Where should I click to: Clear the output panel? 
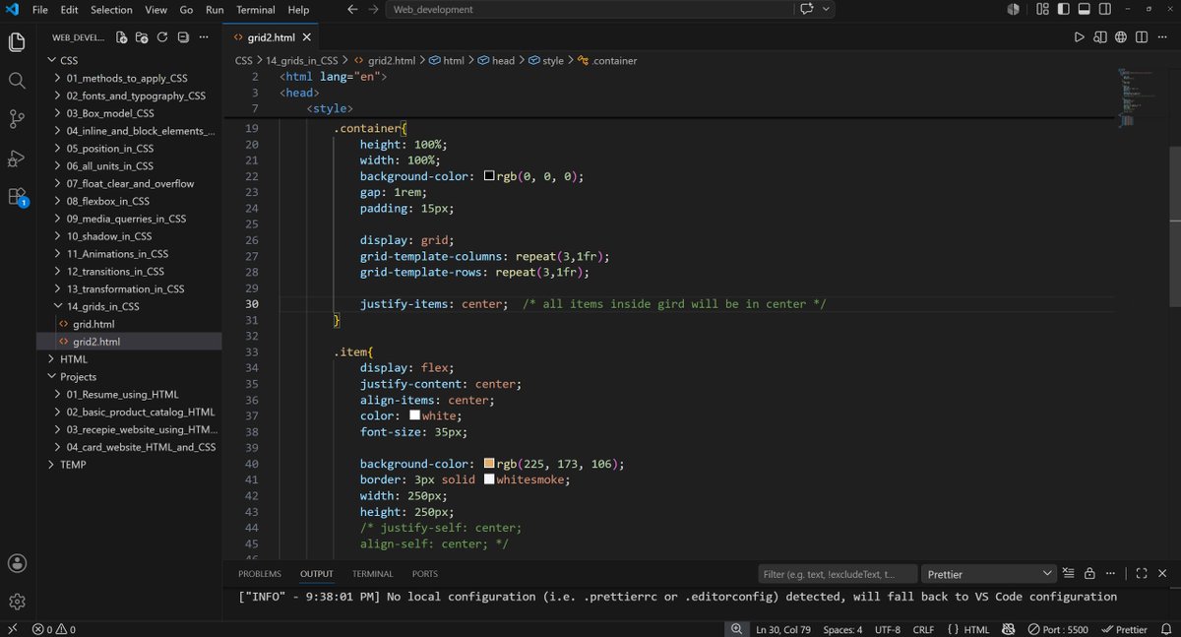pos(1069,573)
